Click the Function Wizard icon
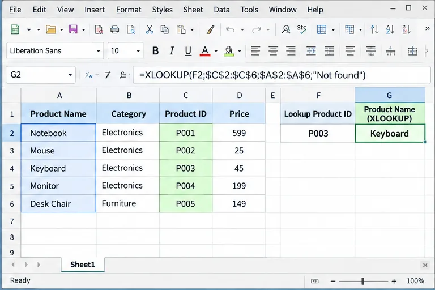This screenshot has height=290, width=435. pyautogui.click(x=89, y=75)
